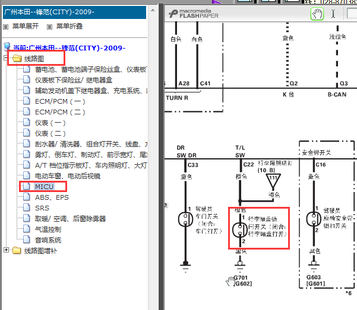Open the 当前:广州本田--锋范(CITY)-2009- link
The width and height of the screenshot is (357, 310).
coord(69,48)
